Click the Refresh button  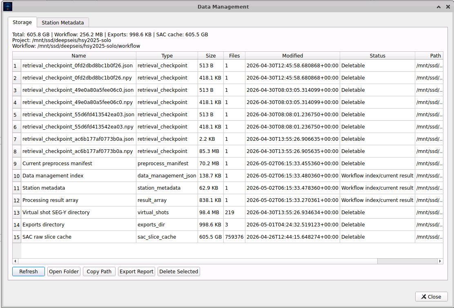(x=29, y=272)
